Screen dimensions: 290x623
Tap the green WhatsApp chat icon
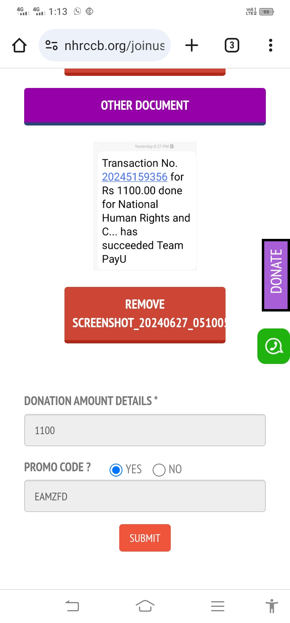274,346
